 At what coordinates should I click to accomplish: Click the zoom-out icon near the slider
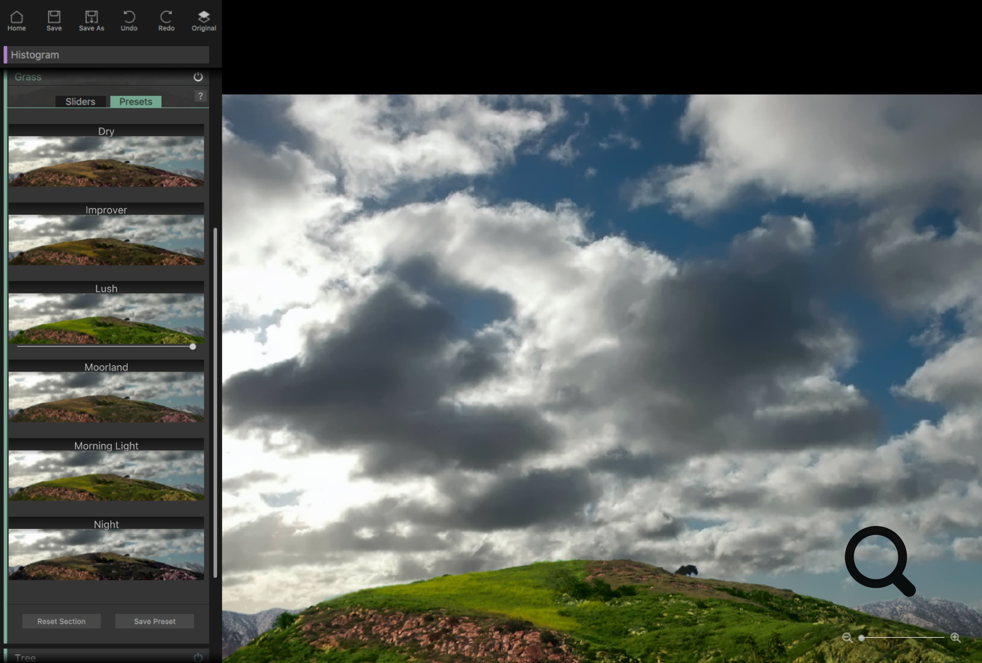tap(847, 638)
